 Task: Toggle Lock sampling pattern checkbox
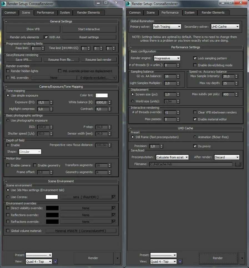click(195, 58)
